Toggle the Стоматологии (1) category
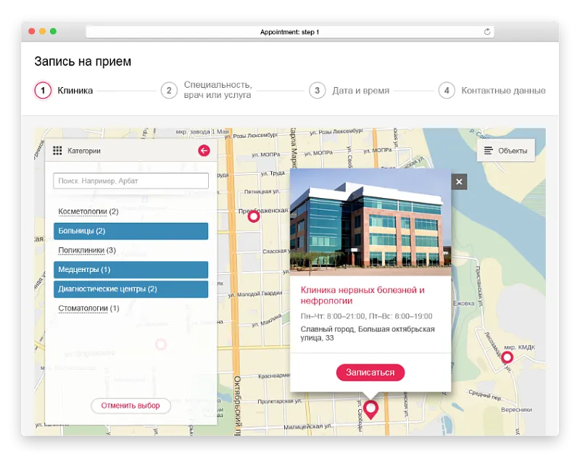 88,308
